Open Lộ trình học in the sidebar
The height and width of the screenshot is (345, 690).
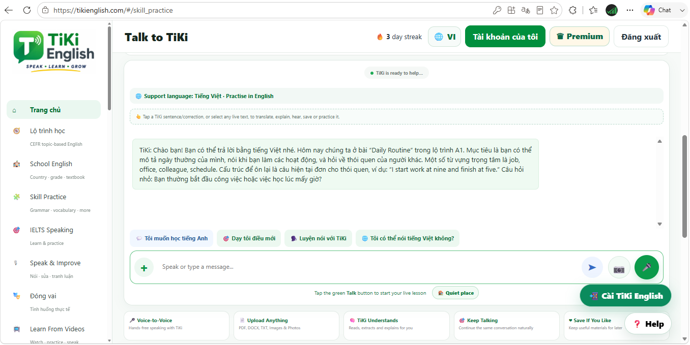(54, 137)
